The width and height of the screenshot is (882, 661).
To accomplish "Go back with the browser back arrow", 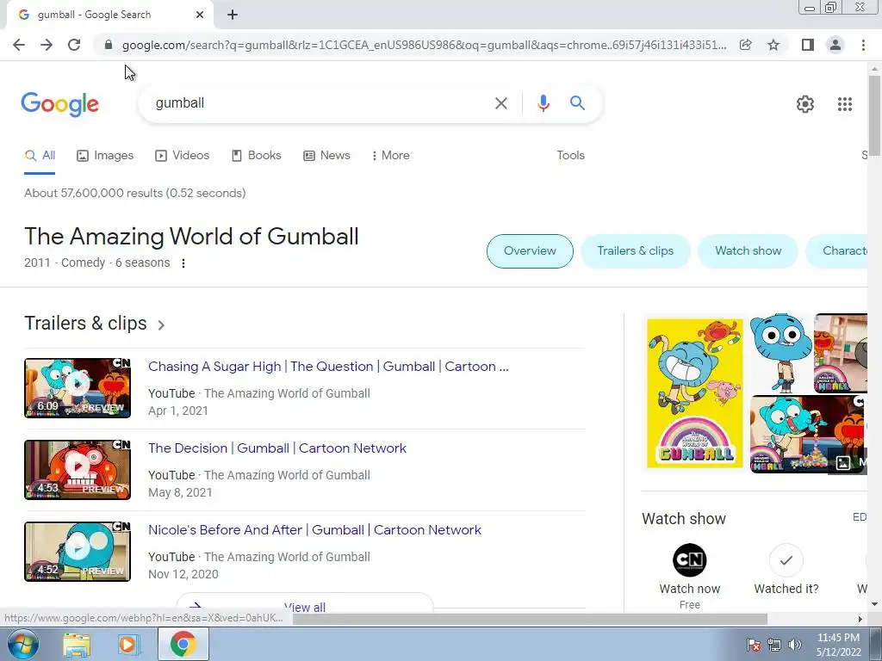I will tap(19, 45).
